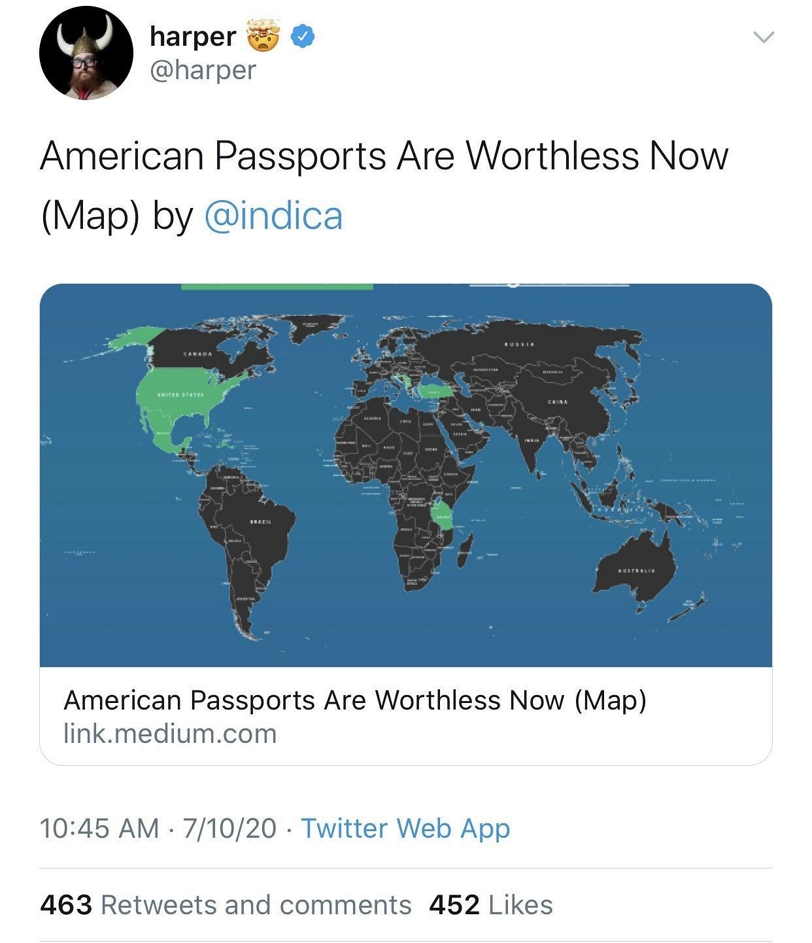Image resolution: width=812 pixels, height=943 pixels.
Task: Visit the link.medium.com domain text
Action: click(x=170, y=734)
